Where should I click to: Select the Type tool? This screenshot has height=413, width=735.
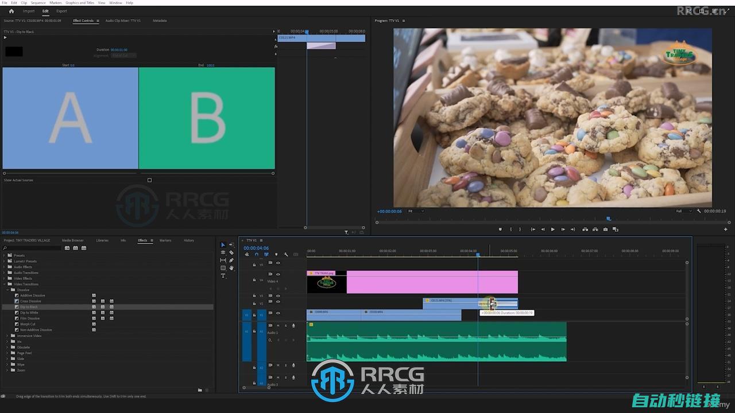pos(223,276)
